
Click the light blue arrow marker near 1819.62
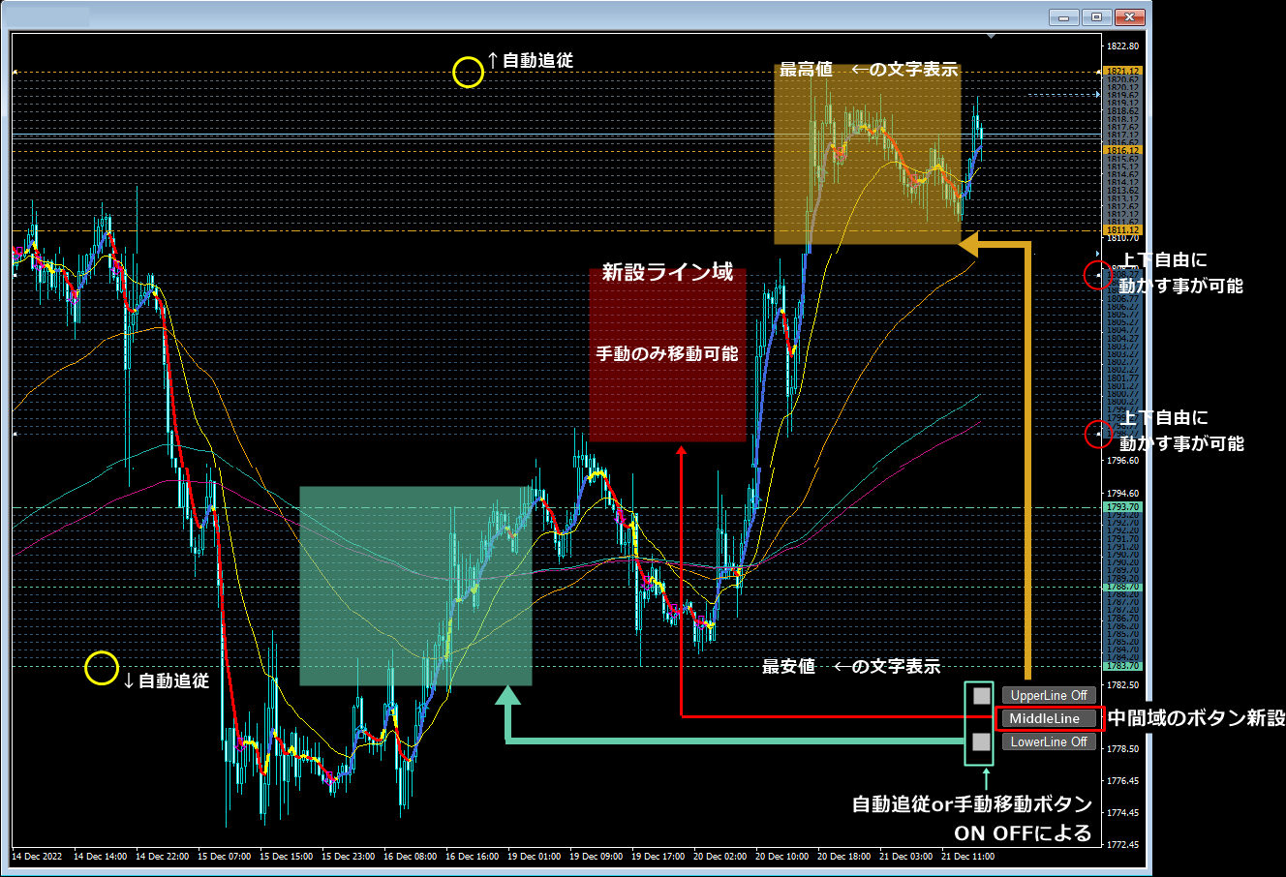coord(1097,95)
